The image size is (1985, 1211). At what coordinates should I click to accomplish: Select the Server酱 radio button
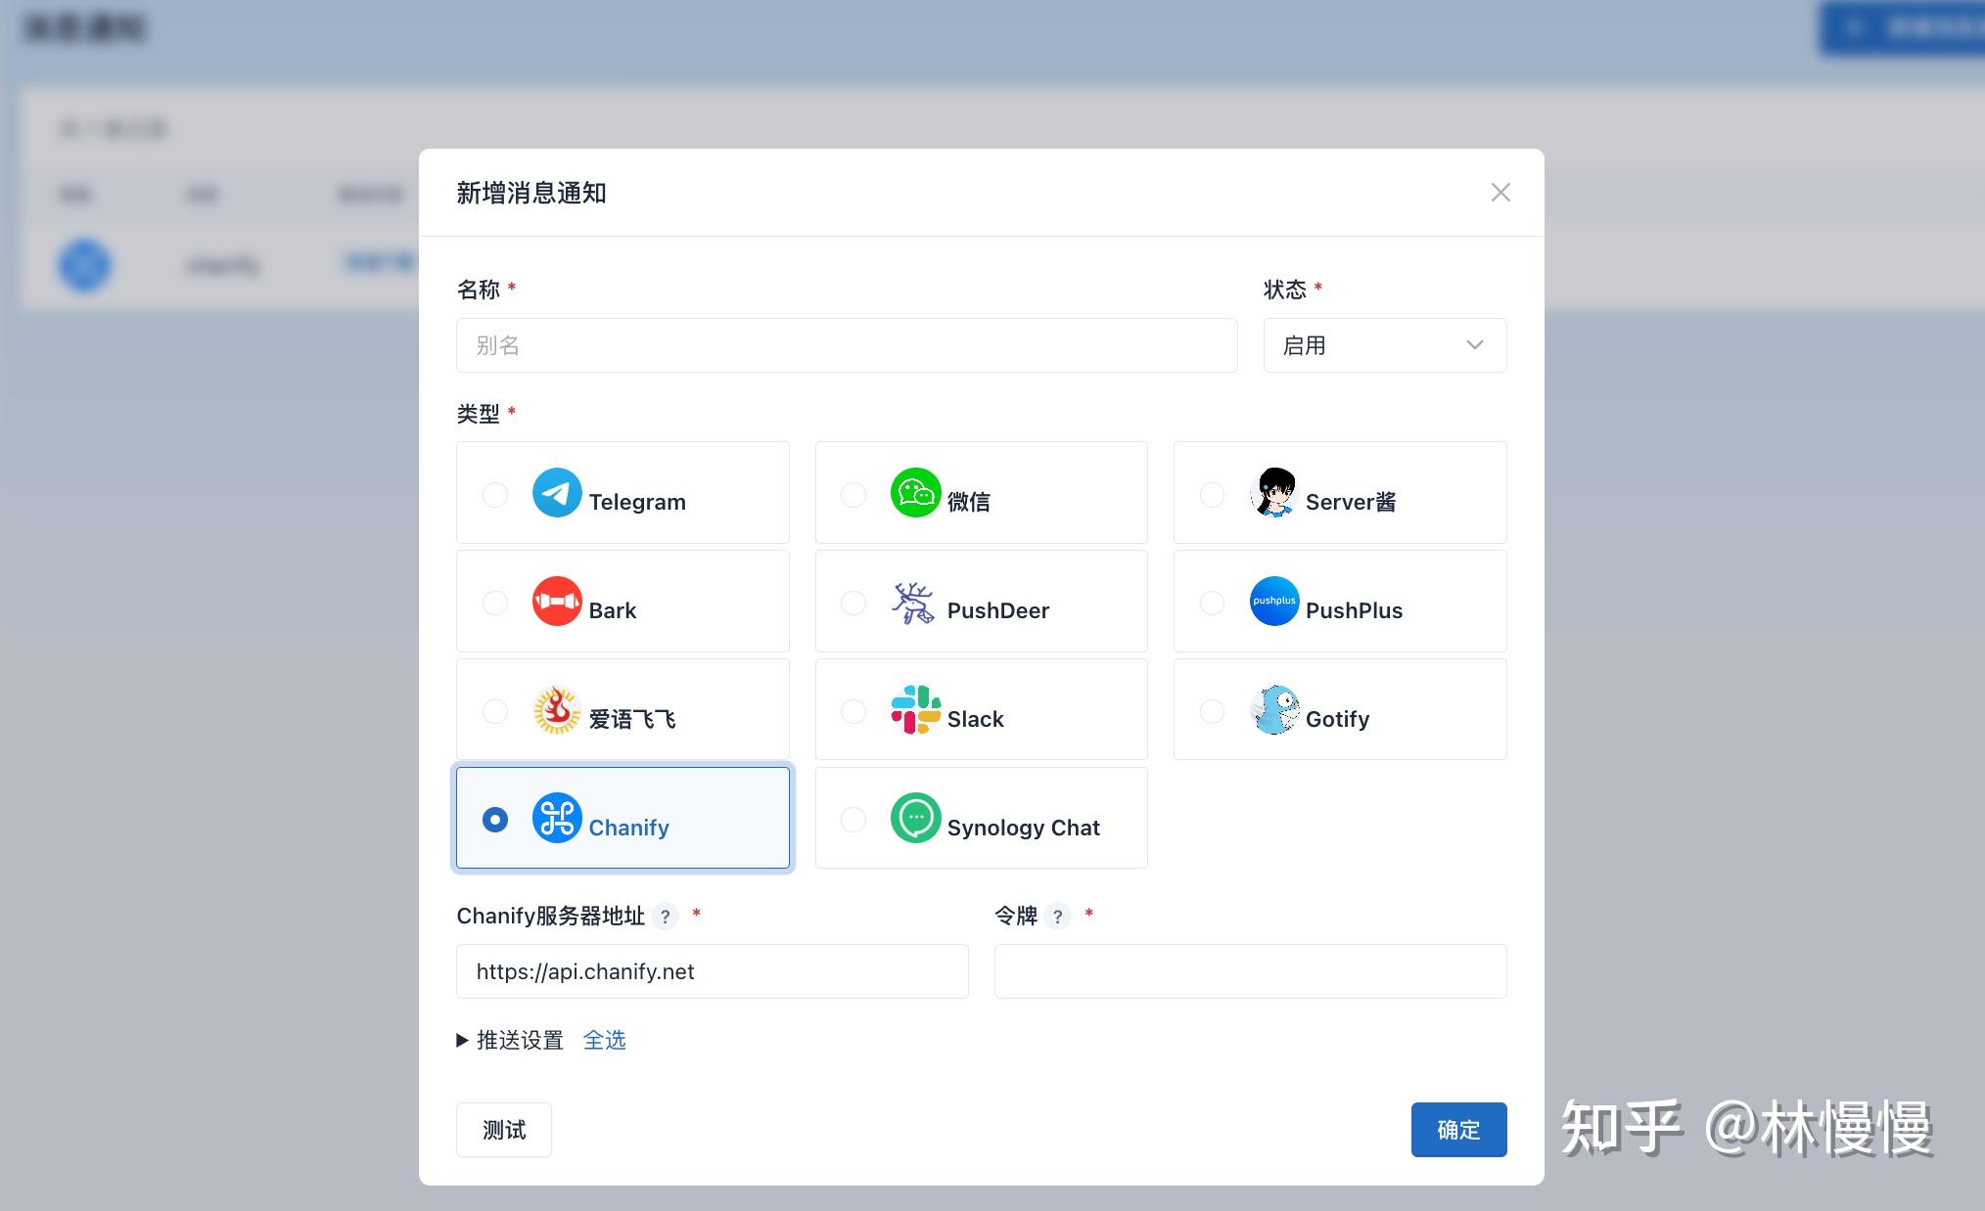pyautogui.click(x=1212, y=495)
